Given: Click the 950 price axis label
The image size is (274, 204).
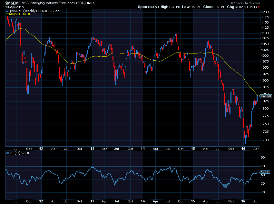Looking at the screenshot, I should point(266,68).
